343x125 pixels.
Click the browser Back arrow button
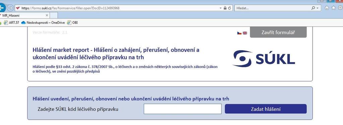tap(2, 8)
